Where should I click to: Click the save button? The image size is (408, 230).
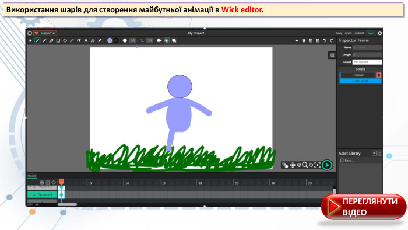[x=371, y=33]
